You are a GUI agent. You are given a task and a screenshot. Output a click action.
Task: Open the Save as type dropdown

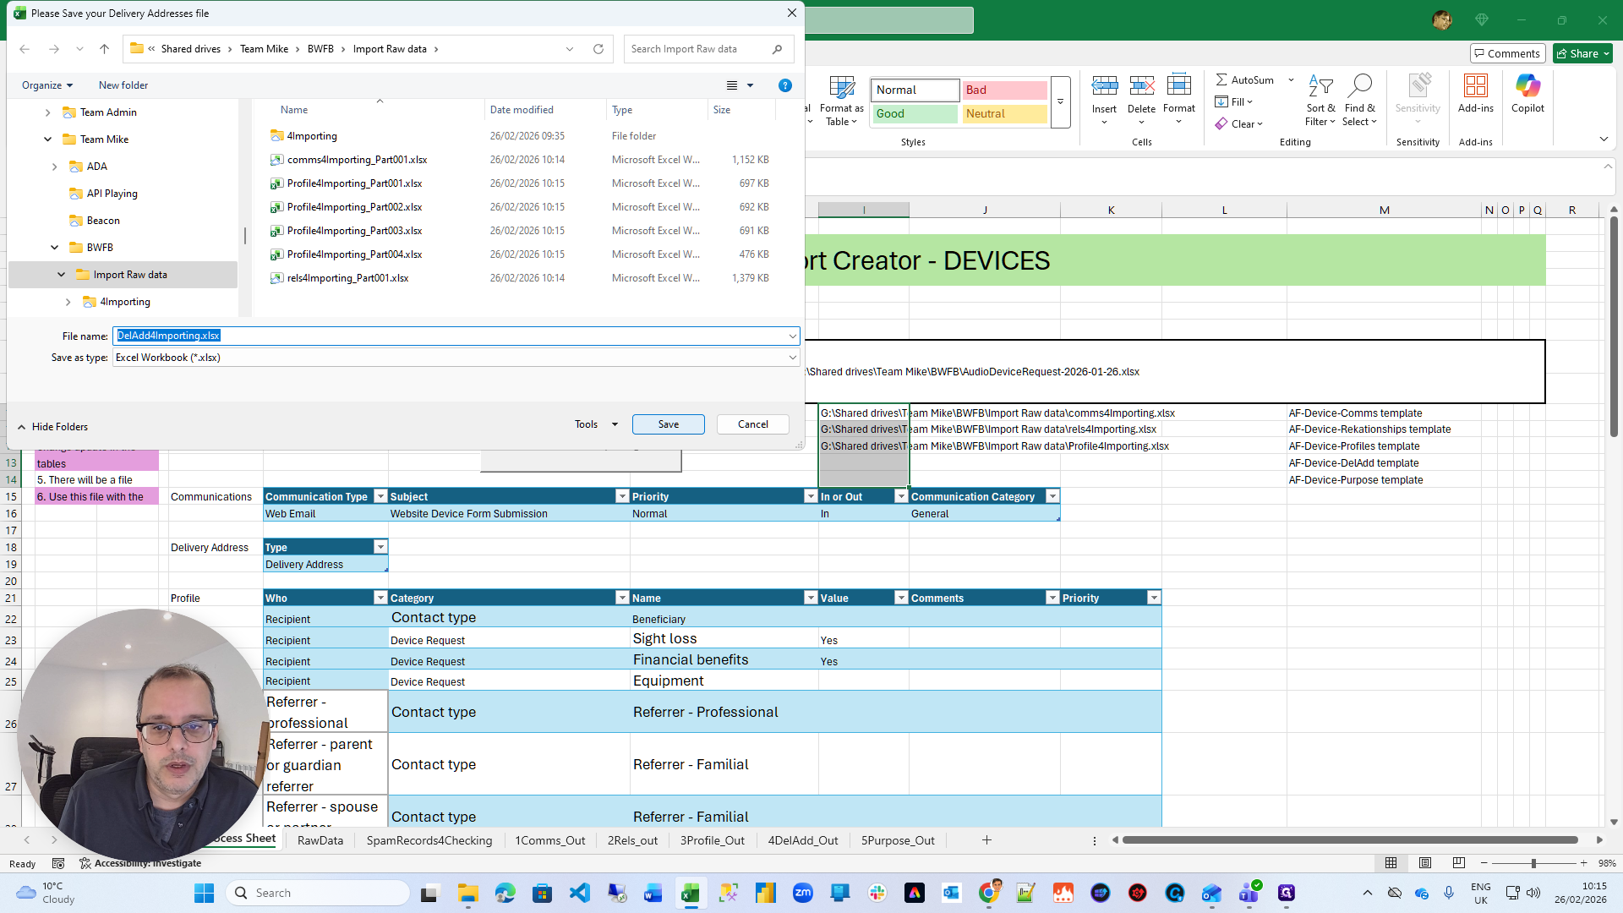pyautogui.click(x=792, y=358)
